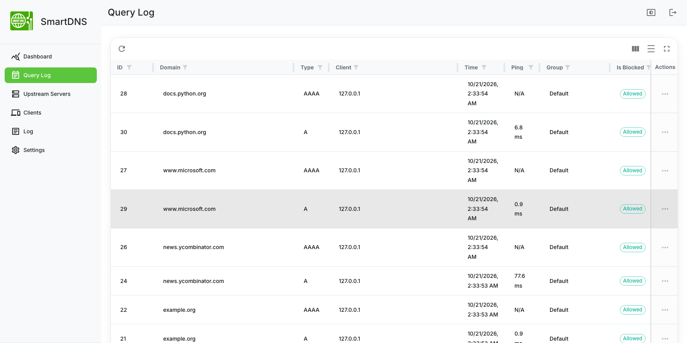Filter the Type column
The height and width of the screenshot is (343, 687).
(320, 67)
